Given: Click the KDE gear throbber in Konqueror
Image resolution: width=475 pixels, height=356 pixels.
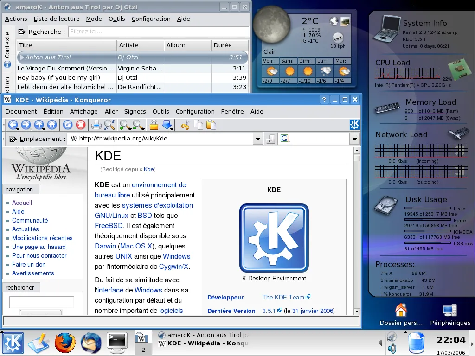Looking at the screenshot, I should coord(354,125).
